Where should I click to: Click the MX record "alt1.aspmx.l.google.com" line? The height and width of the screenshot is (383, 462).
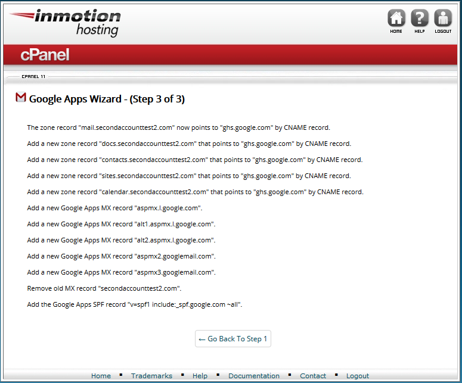(x=122, y=225)
